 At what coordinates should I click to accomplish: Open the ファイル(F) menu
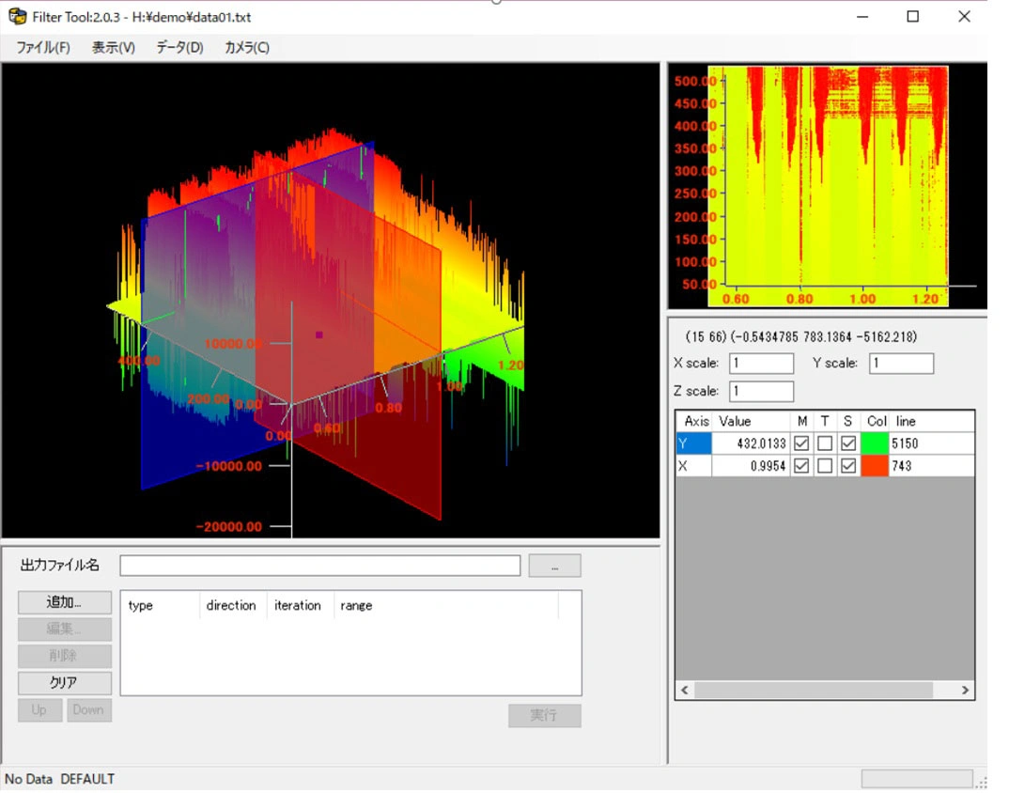[43, 48]
